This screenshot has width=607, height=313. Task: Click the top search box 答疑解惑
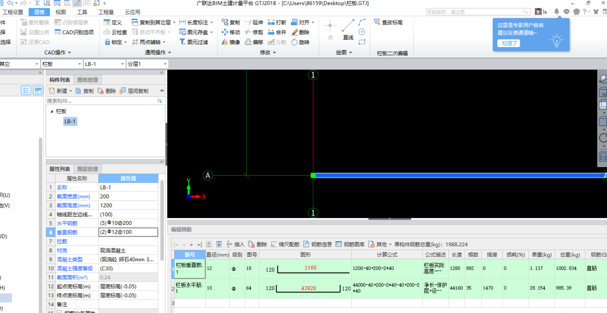coord(478,12)
